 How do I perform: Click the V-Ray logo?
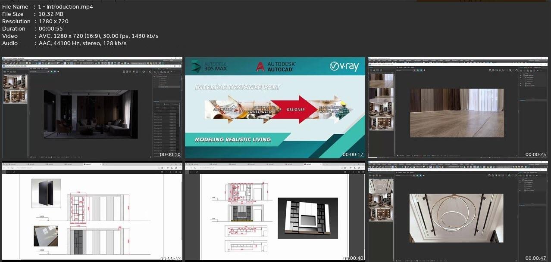[344, 66]
